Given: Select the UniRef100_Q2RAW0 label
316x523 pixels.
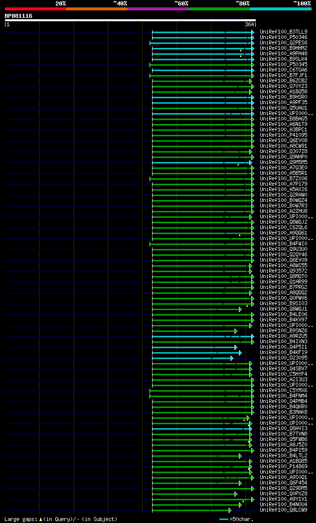Looking at the screenshot, I should click(x=284, y=195).
